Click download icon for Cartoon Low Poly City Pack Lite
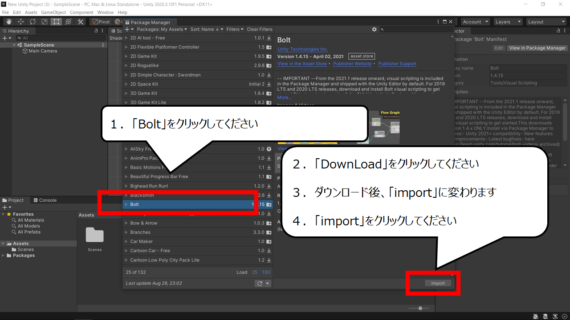570x320 pixels. pyautogui.click(x=269, y=260)
